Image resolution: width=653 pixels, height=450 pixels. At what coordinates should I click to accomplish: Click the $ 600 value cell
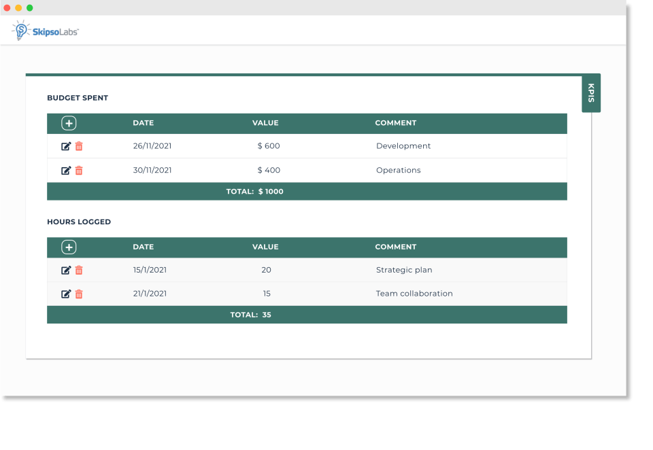tap(269, 145)
